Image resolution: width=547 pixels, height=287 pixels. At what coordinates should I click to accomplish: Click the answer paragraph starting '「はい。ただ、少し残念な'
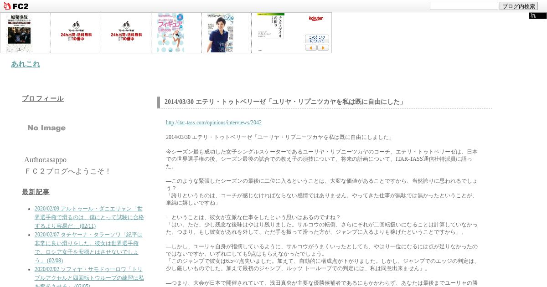click(322, 228)
